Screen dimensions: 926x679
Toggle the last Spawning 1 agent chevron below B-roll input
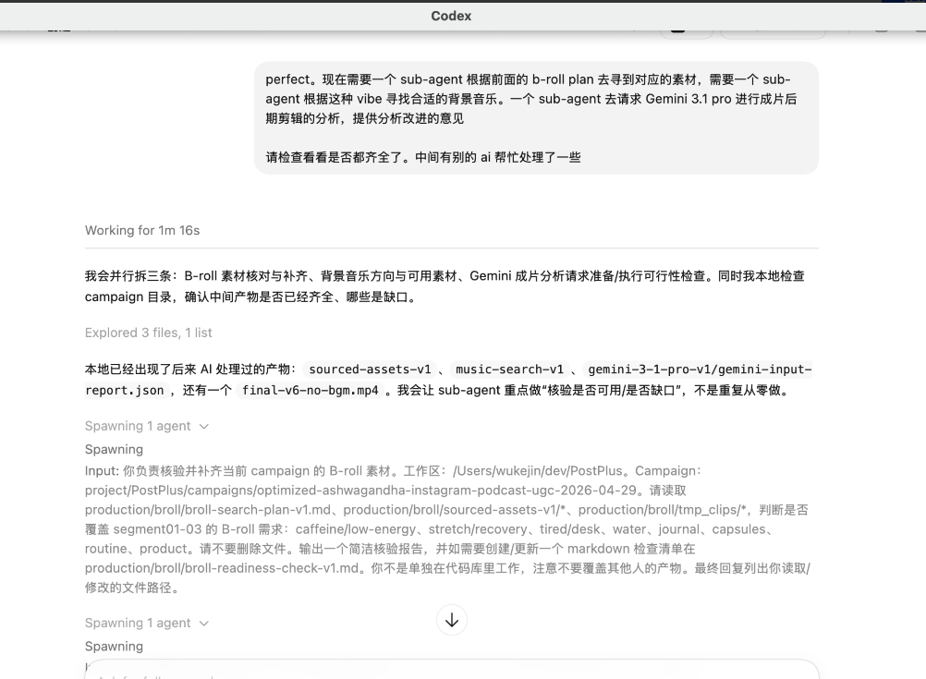tap(204, 624)
